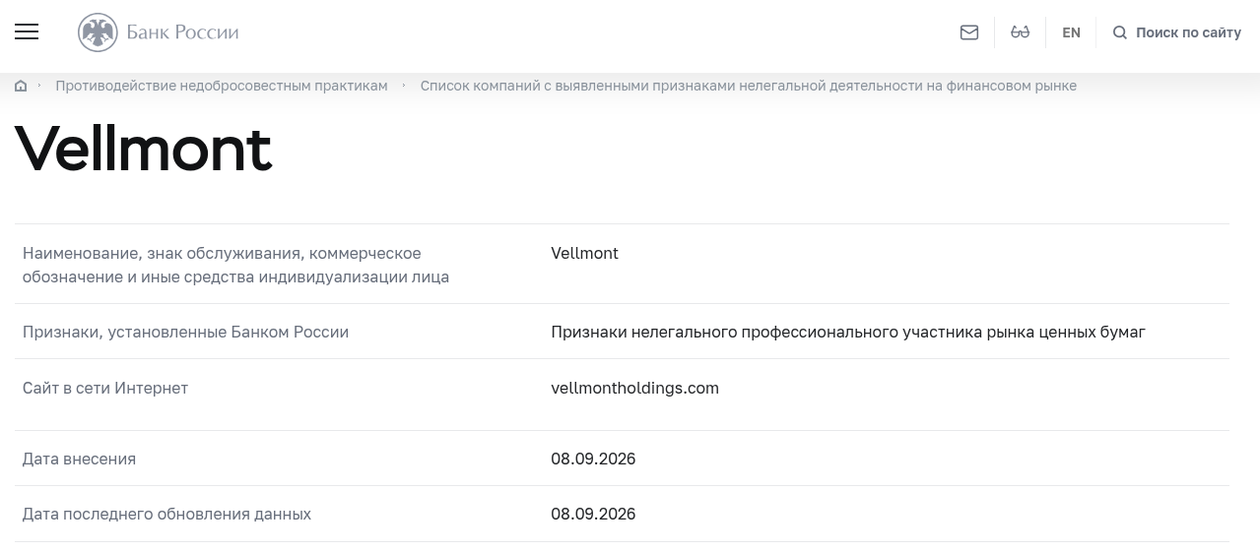Select date value next to 'Дата внесения'
Viewport: 1260px width, 552px height.
pyautogui.click(x=593, y=459)
